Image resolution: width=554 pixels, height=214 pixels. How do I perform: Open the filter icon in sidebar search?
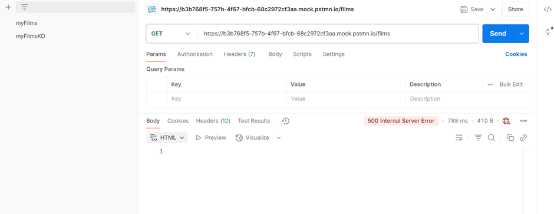point(24,7)
